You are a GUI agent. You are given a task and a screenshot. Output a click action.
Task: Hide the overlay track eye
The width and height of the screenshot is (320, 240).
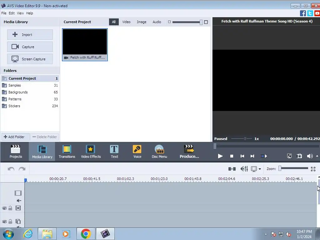coord(4,222)
